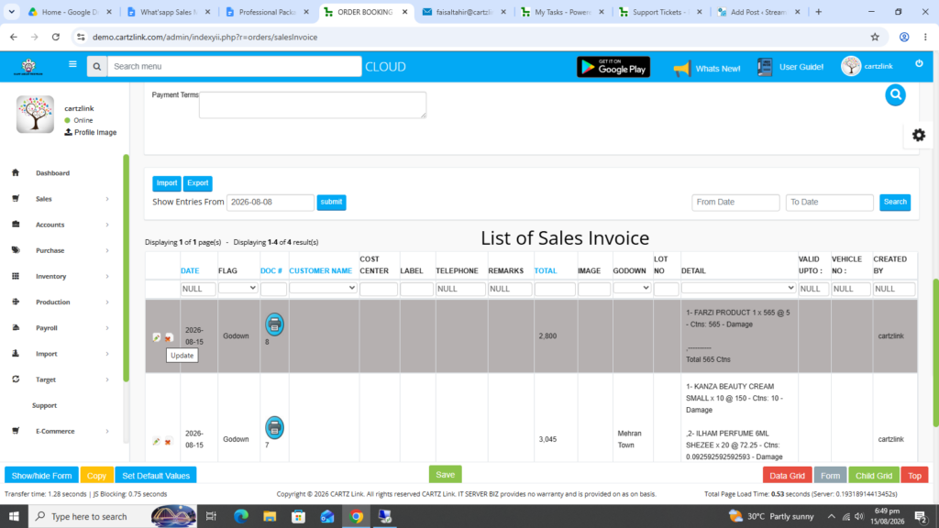The height and width of the screenshot is (528, 939).
Task: Open Task View on taskbar
Action: [x=211, y=516]
